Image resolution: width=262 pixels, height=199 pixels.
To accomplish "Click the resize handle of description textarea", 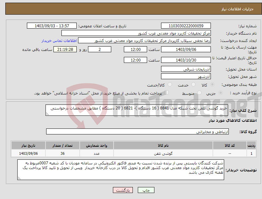I will point(47,114).
